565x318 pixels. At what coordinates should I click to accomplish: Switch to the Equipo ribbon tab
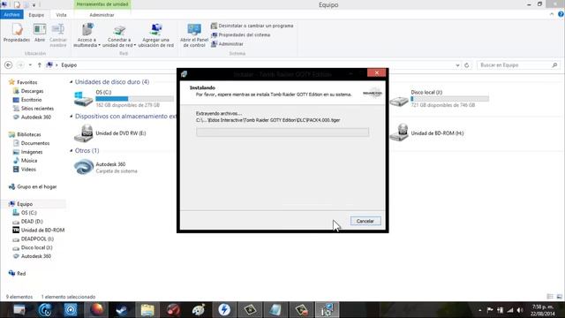pyautogui.click(x=36, y=15)
